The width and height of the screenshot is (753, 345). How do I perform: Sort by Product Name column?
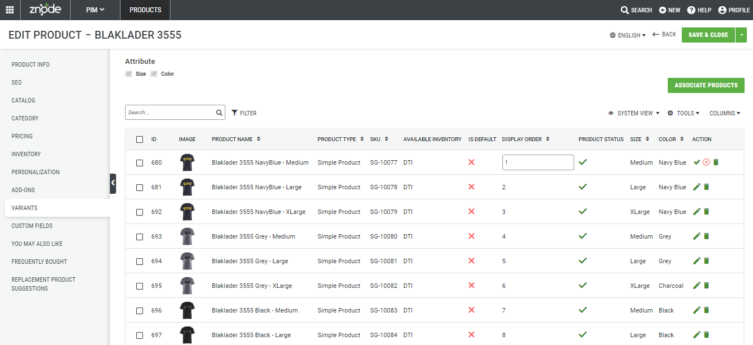click(235, 139)
